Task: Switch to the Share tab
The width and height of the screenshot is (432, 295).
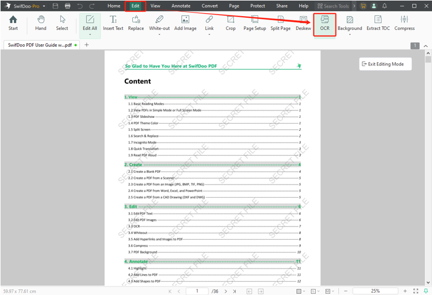Action: pos(281,6)
